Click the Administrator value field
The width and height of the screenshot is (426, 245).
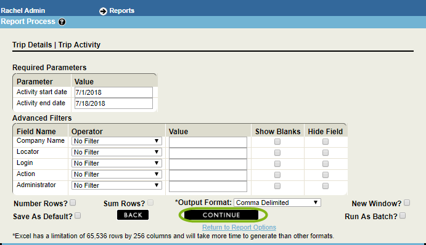pyautogui.click(x=208, y=187)
